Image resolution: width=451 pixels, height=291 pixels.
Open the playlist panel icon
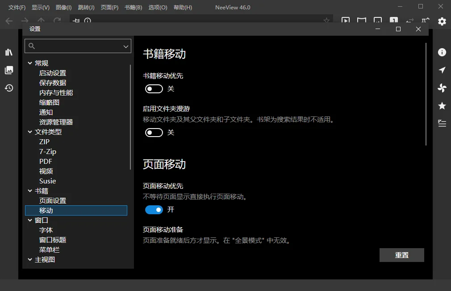click(x=442, y=123)
